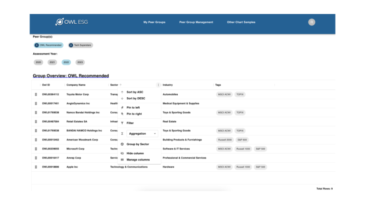Click the OWL ESG logo
The height and width of the screenshot is (205, 365).
point(71,22)
